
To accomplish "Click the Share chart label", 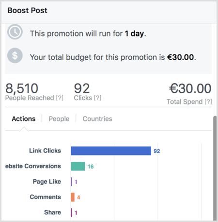I will click(x=53, y=212).
